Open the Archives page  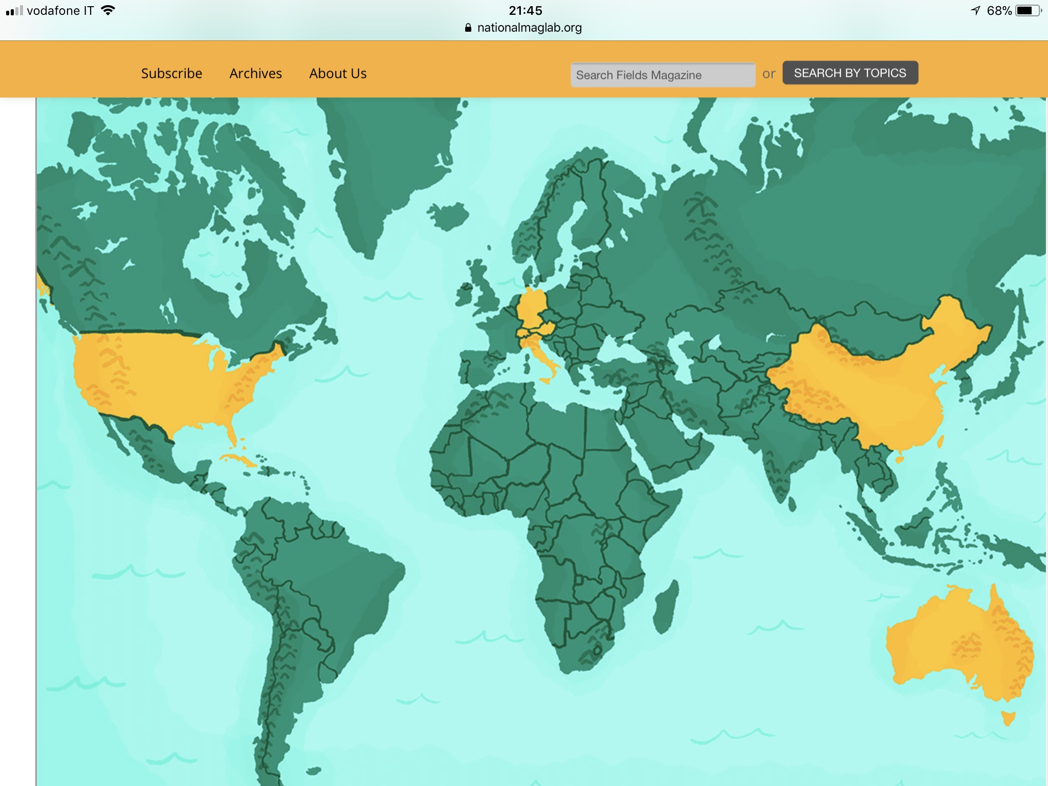point(255,74)
